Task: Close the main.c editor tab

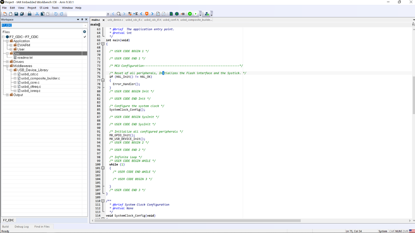Action: point(103,20)
